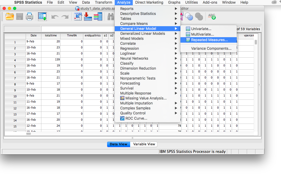The image size is (281, 178).
Task: Open the Direct Marketing menu
Action: 149,2
